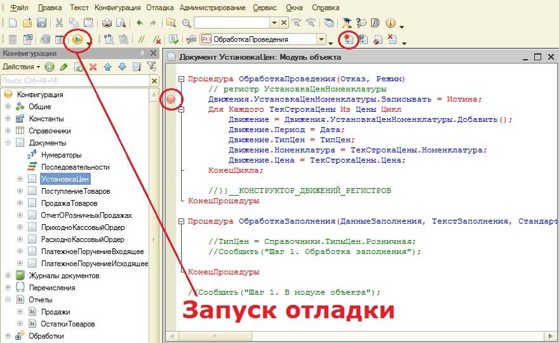
Task: Click the Print icon
Action: (x=107, y=23)
